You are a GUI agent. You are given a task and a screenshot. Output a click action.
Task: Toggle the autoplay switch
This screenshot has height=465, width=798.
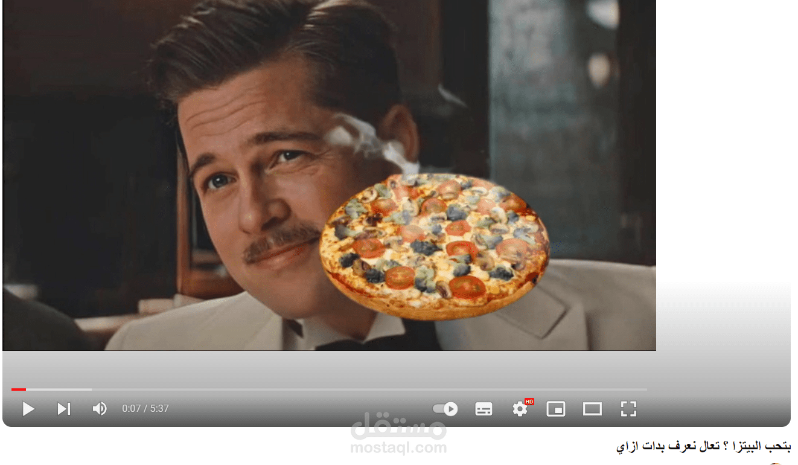(x=445, y=409)
